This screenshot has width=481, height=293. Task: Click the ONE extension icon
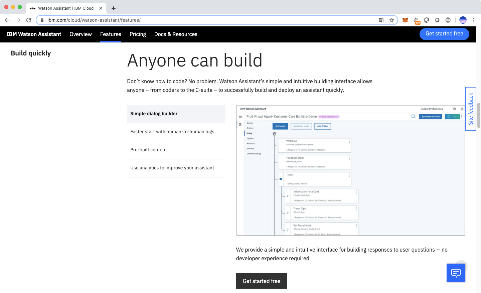point(448,20)
